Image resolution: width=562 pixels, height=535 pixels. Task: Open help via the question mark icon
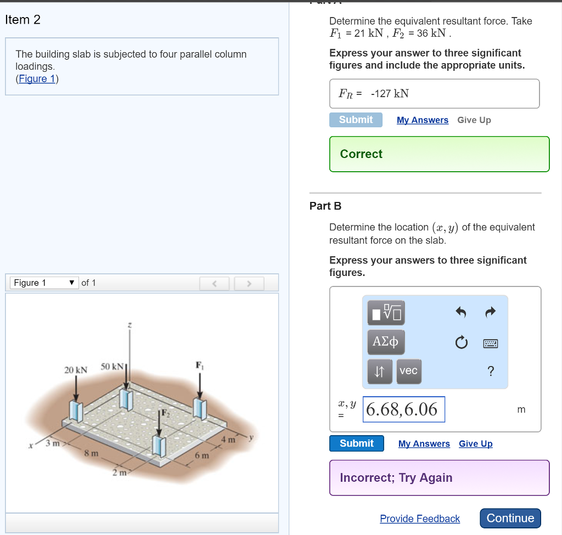point(490,371)
